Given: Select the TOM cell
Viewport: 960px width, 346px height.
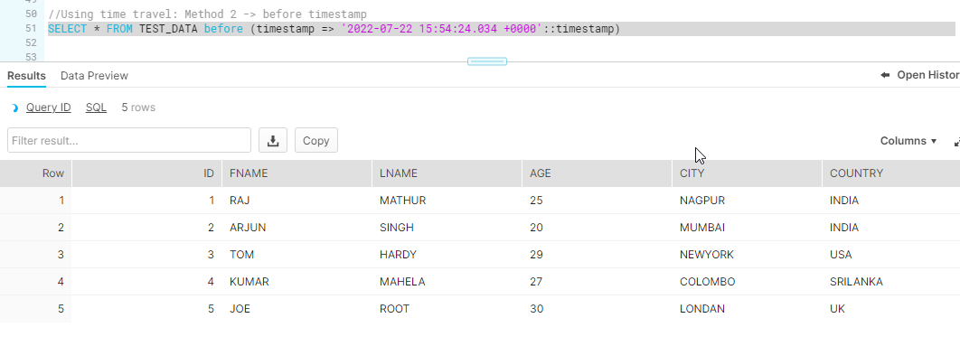Looking at the screenshot, I should [x=296, y=254].
